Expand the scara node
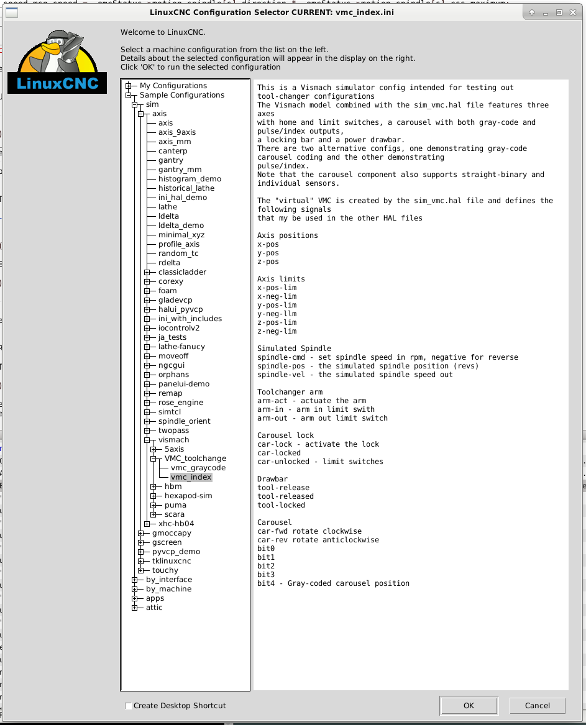Viewport: 586px width, 725px height. 153,514
